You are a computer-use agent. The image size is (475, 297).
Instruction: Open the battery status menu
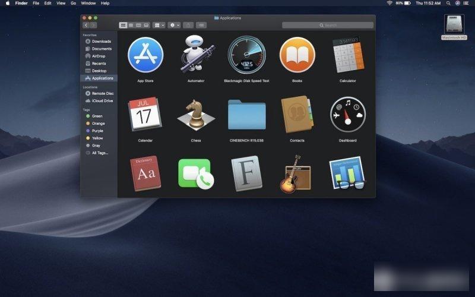tap(404, 3)
